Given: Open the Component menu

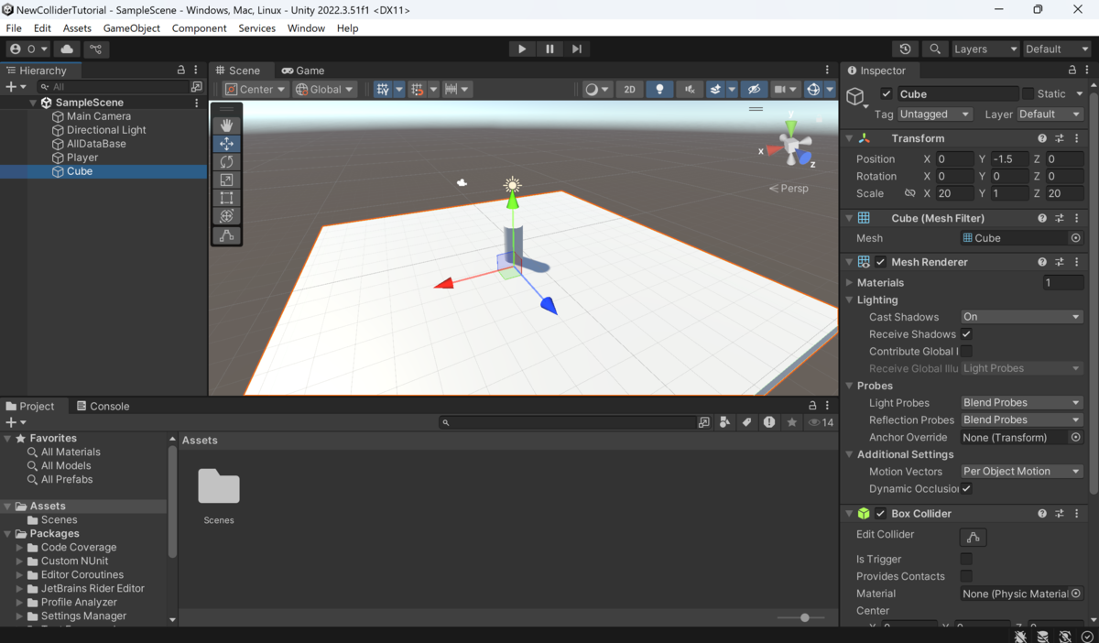Looking at the screenshot, I should pyautogui.click(x=199, y=28).
